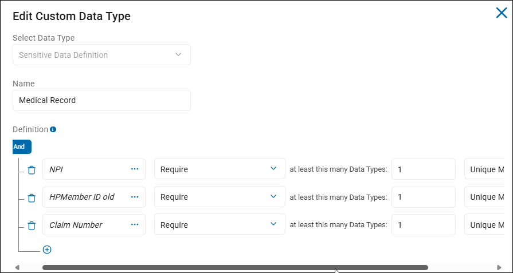Open Require dropdown for NPI row
Image resolution: width=513 pixels, height=273 pixels.
click(x=219, y=169)
